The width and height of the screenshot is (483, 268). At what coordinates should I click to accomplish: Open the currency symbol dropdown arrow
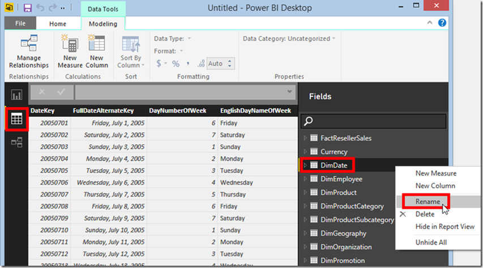tap(166, 63)
